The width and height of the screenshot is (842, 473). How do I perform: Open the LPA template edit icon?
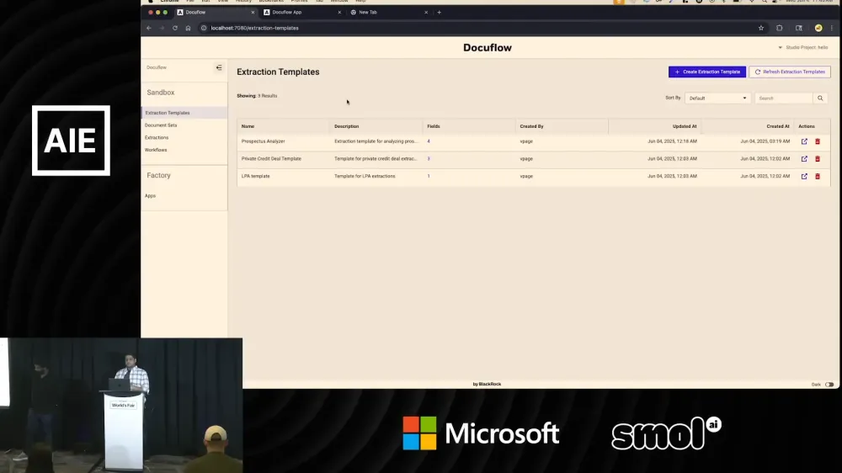pyautogui.click(x=804, y=176)
